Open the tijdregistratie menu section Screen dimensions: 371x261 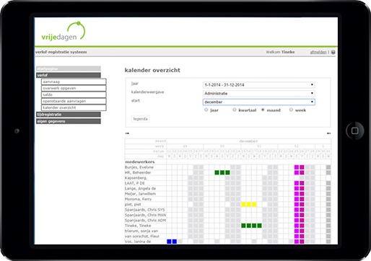tap(69, 115)
